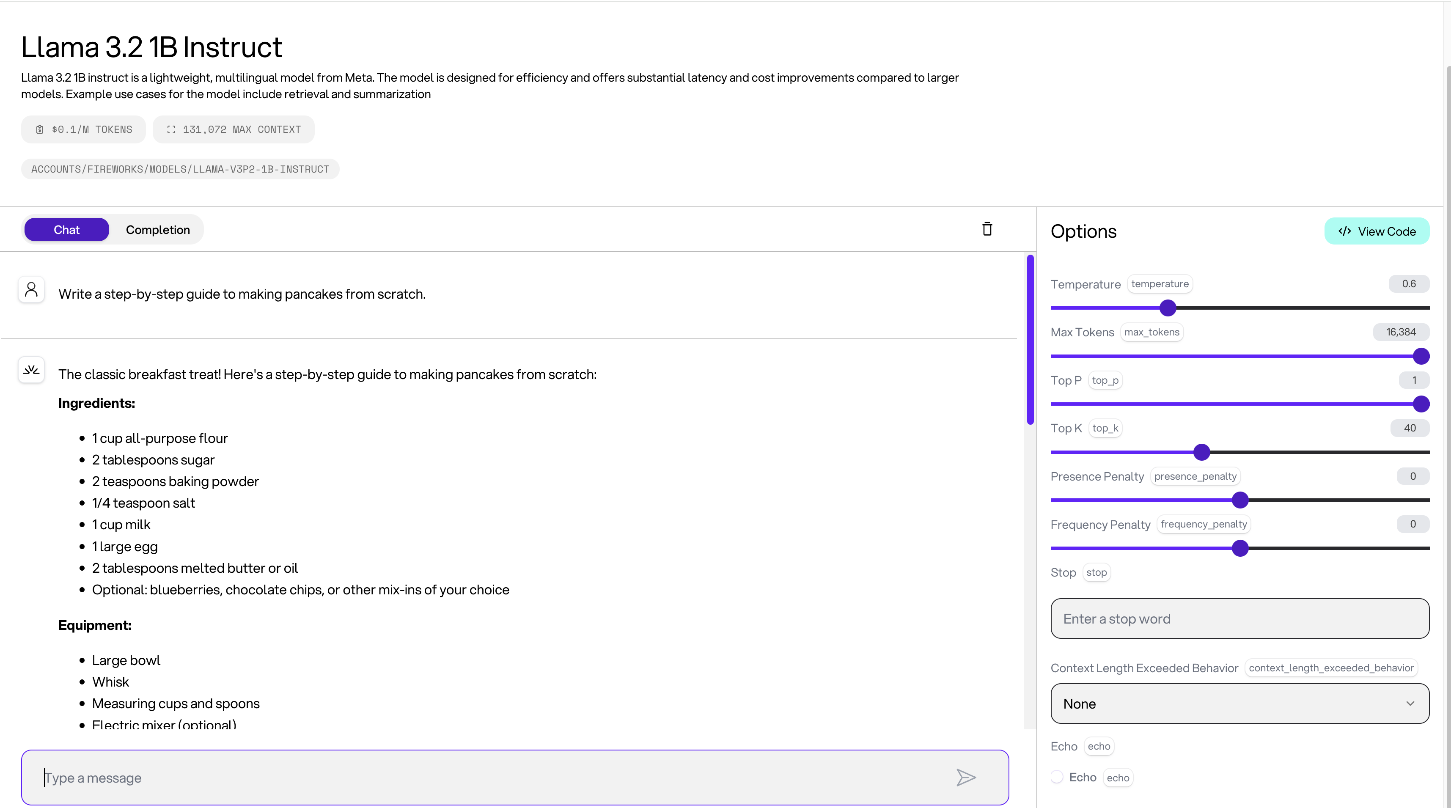
Task: Click the '1/4 teaspoon salt' list item
Action: [x=144, y=503]
